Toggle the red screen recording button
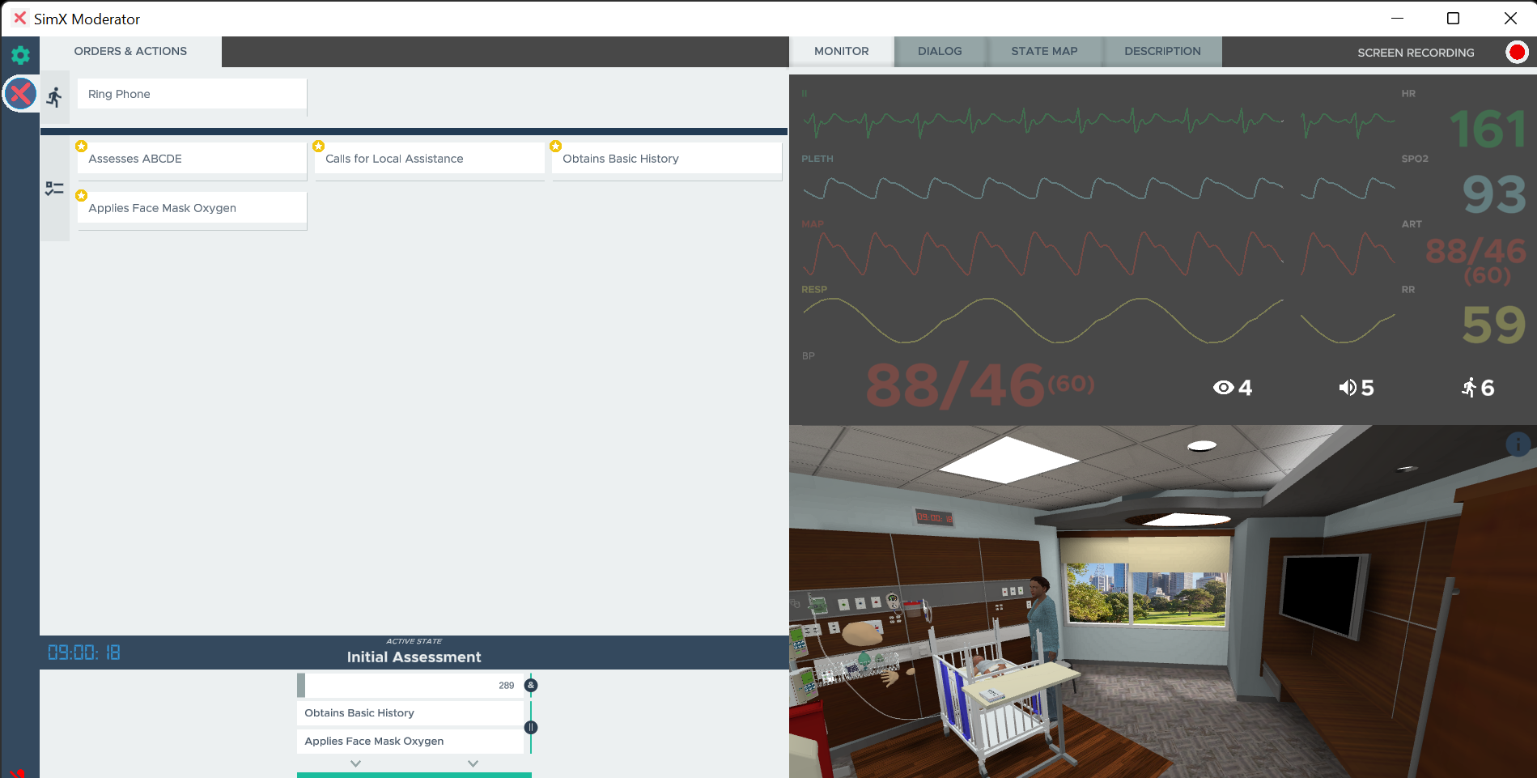Image resolution: width=1537 pixels, height=778 pixels. 1517,53
